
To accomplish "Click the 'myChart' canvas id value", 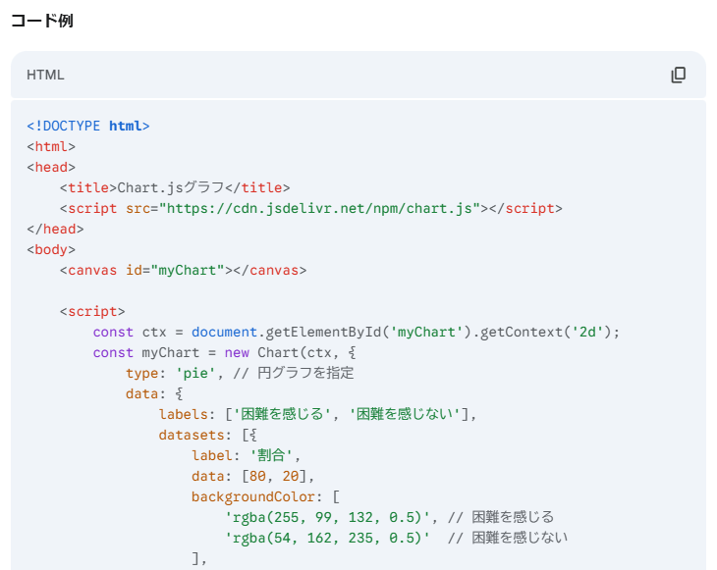I will 187,270.
